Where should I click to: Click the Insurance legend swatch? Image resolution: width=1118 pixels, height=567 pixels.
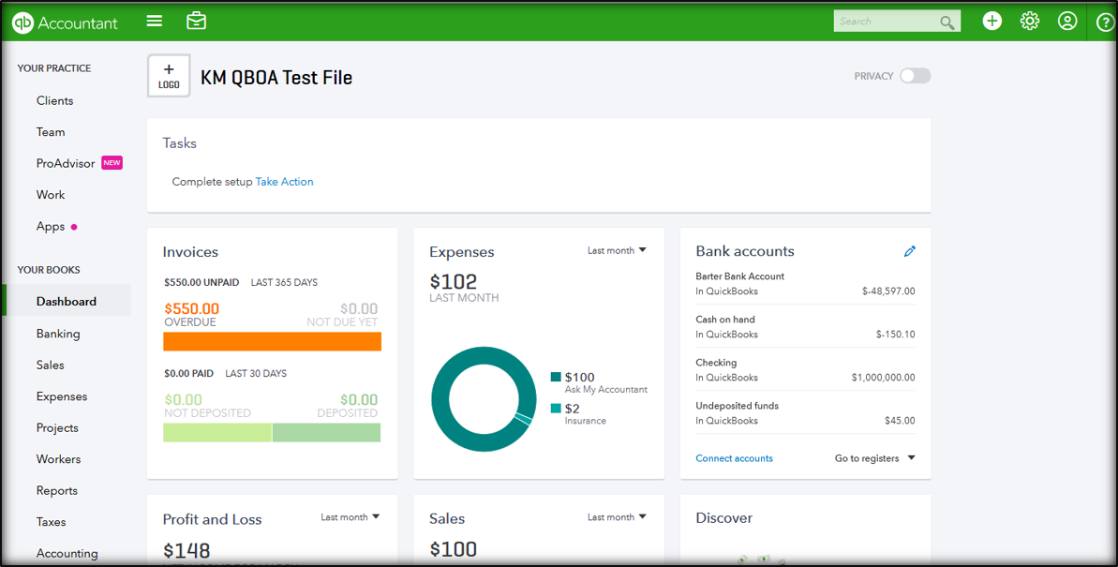coord(556,409)
